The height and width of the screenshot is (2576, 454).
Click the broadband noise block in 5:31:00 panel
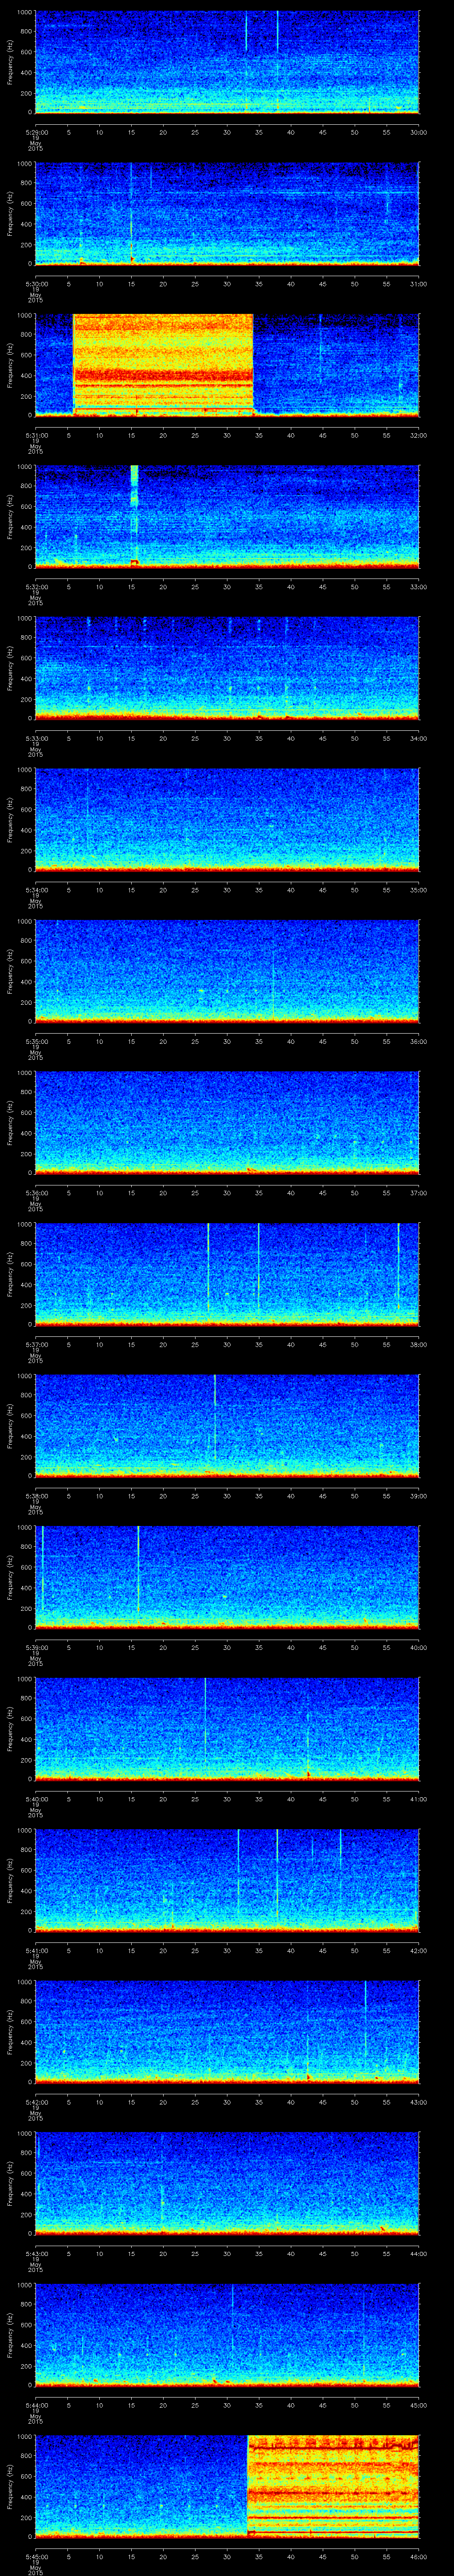(163, 364)
